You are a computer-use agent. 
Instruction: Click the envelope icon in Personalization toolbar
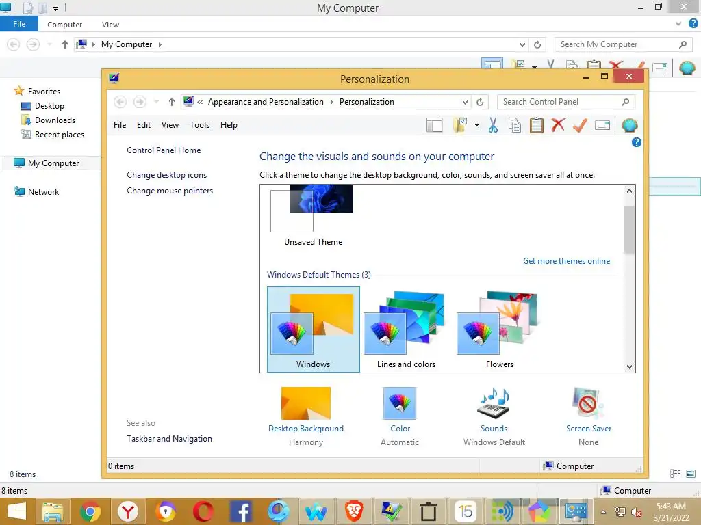[x=602, y=126]
